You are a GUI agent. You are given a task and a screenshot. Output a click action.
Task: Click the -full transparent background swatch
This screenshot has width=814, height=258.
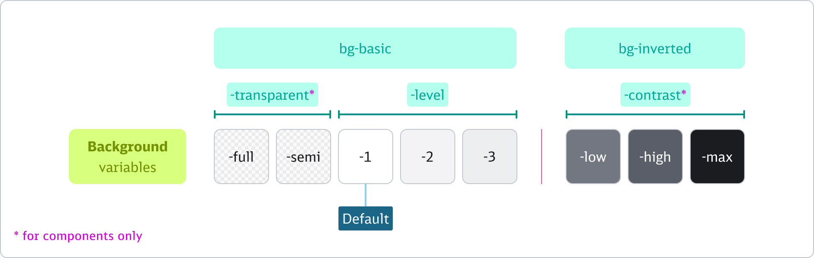point(241,157)
